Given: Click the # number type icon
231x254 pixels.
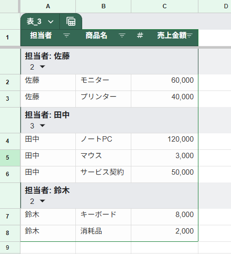Looking at the screenshot, I should click(x=140, y=35).
